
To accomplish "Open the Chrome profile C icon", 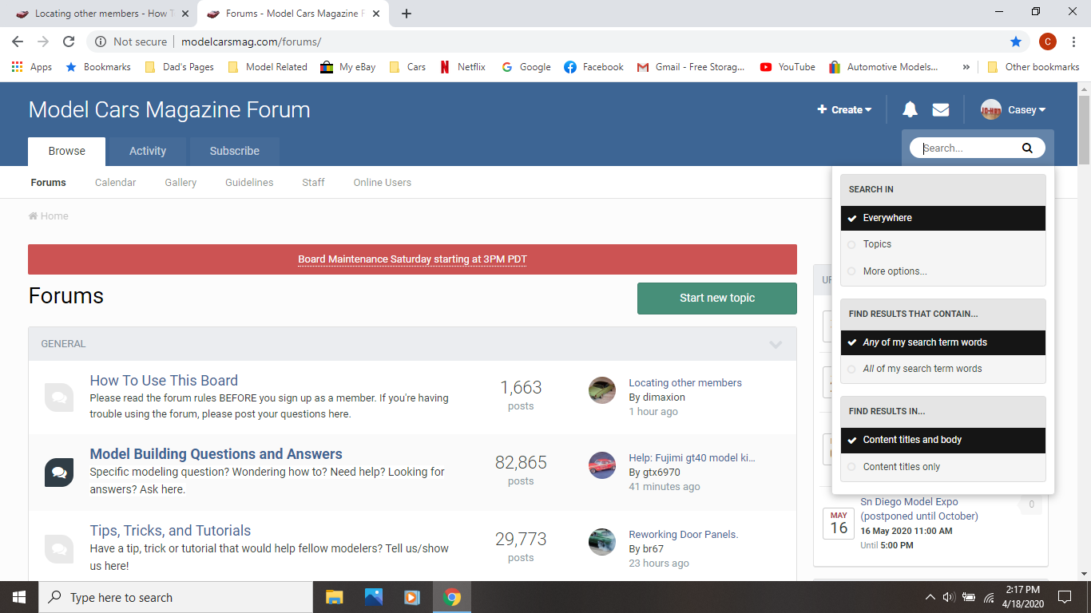I will tap(1048, 42).
